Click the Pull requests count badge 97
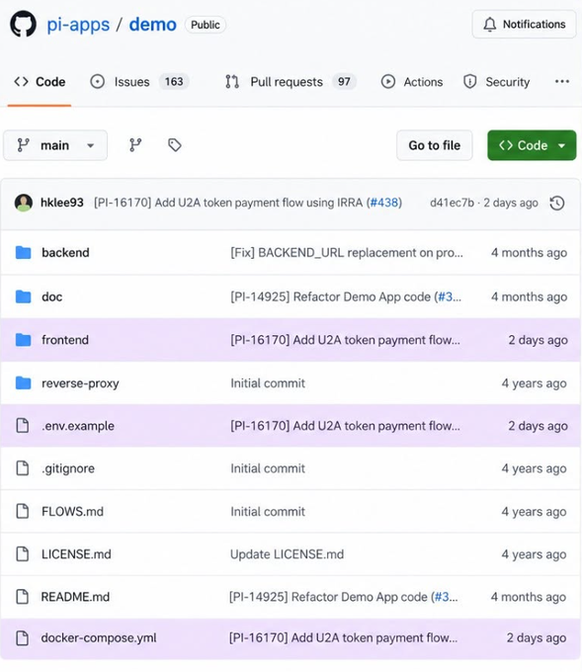 344,81
